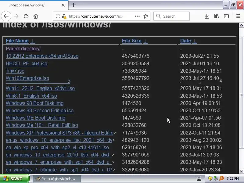Click Windows XP Professional SP3 x86 Integral Edition link
The width and height of the screenshot is (244, 183).
59,133
